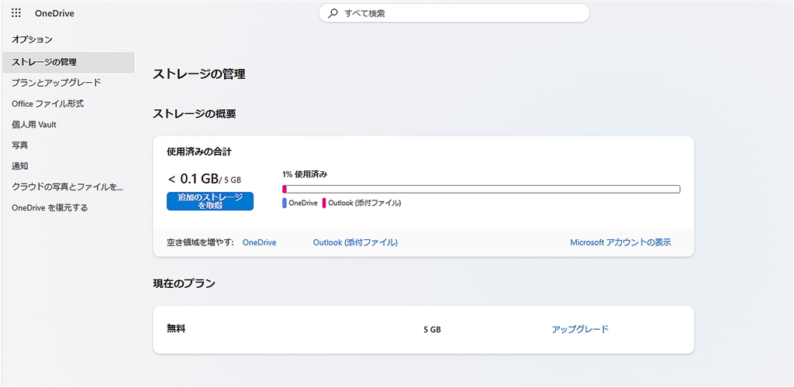Click the OneDrive title in header
Screen dimensions: 794x387
click(x=55, y=14)
